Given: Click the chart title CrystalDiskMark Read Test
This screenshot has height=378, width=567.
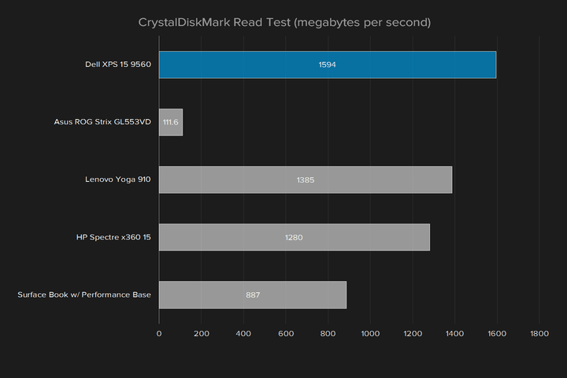Looking at the screenshot, I should click(284, 22).
